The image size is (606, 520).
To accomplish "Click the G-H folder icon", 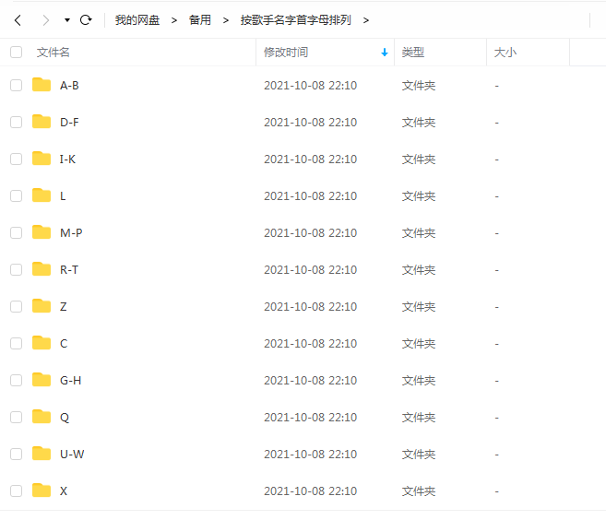I will [42, 380].
